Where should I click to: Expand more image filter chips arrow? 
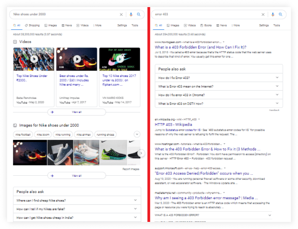(137, 134)
